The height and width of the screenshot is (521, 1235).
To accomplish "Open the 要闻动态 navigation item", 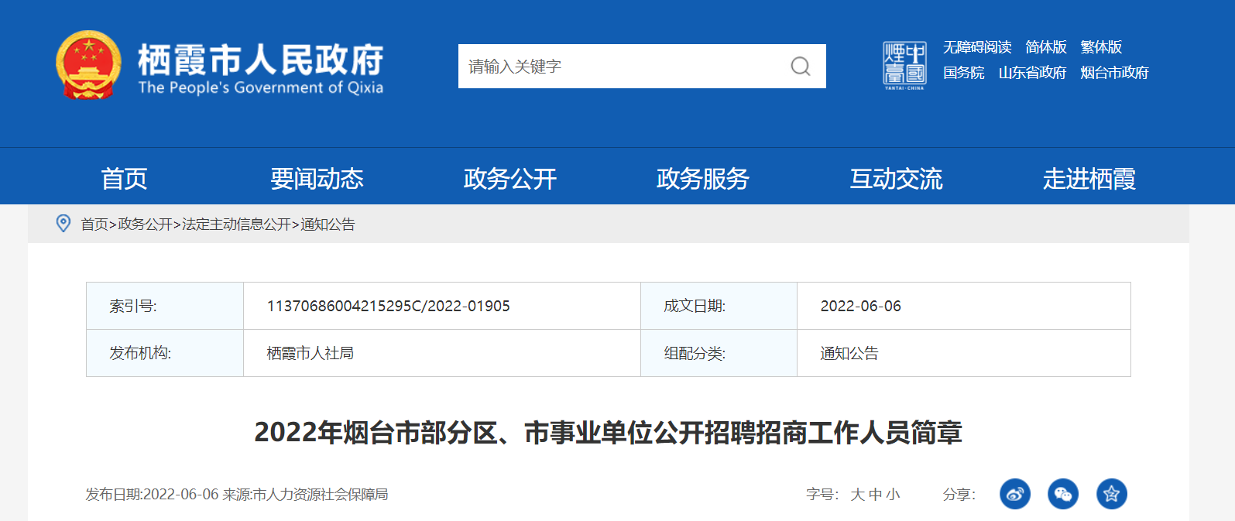I will 317,179.
